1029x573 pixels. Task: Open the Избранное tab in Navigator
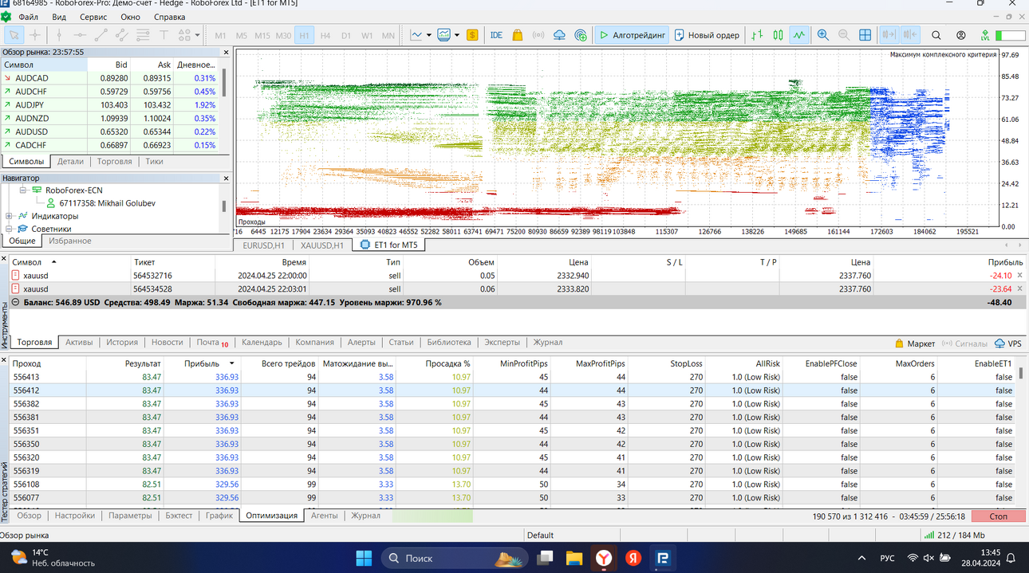coord(70,241)
